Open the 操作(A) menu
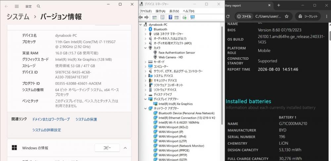The image size is (331, 161). [161, 11]
